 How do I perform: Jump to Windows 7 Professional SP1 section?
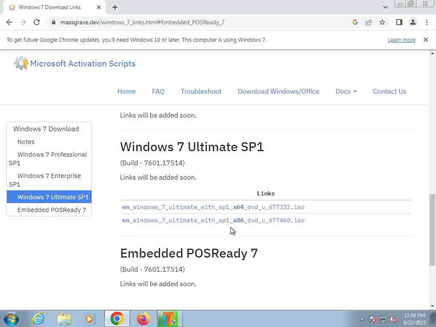[49, 158]
